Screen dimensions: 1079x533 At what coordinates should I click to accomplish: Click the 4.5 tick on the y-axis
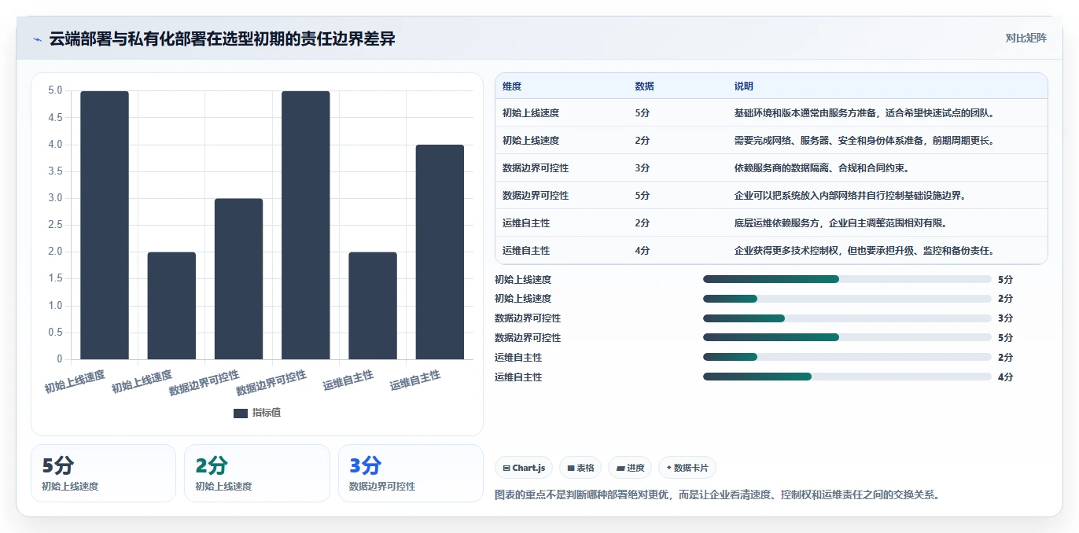click(54, 117)
